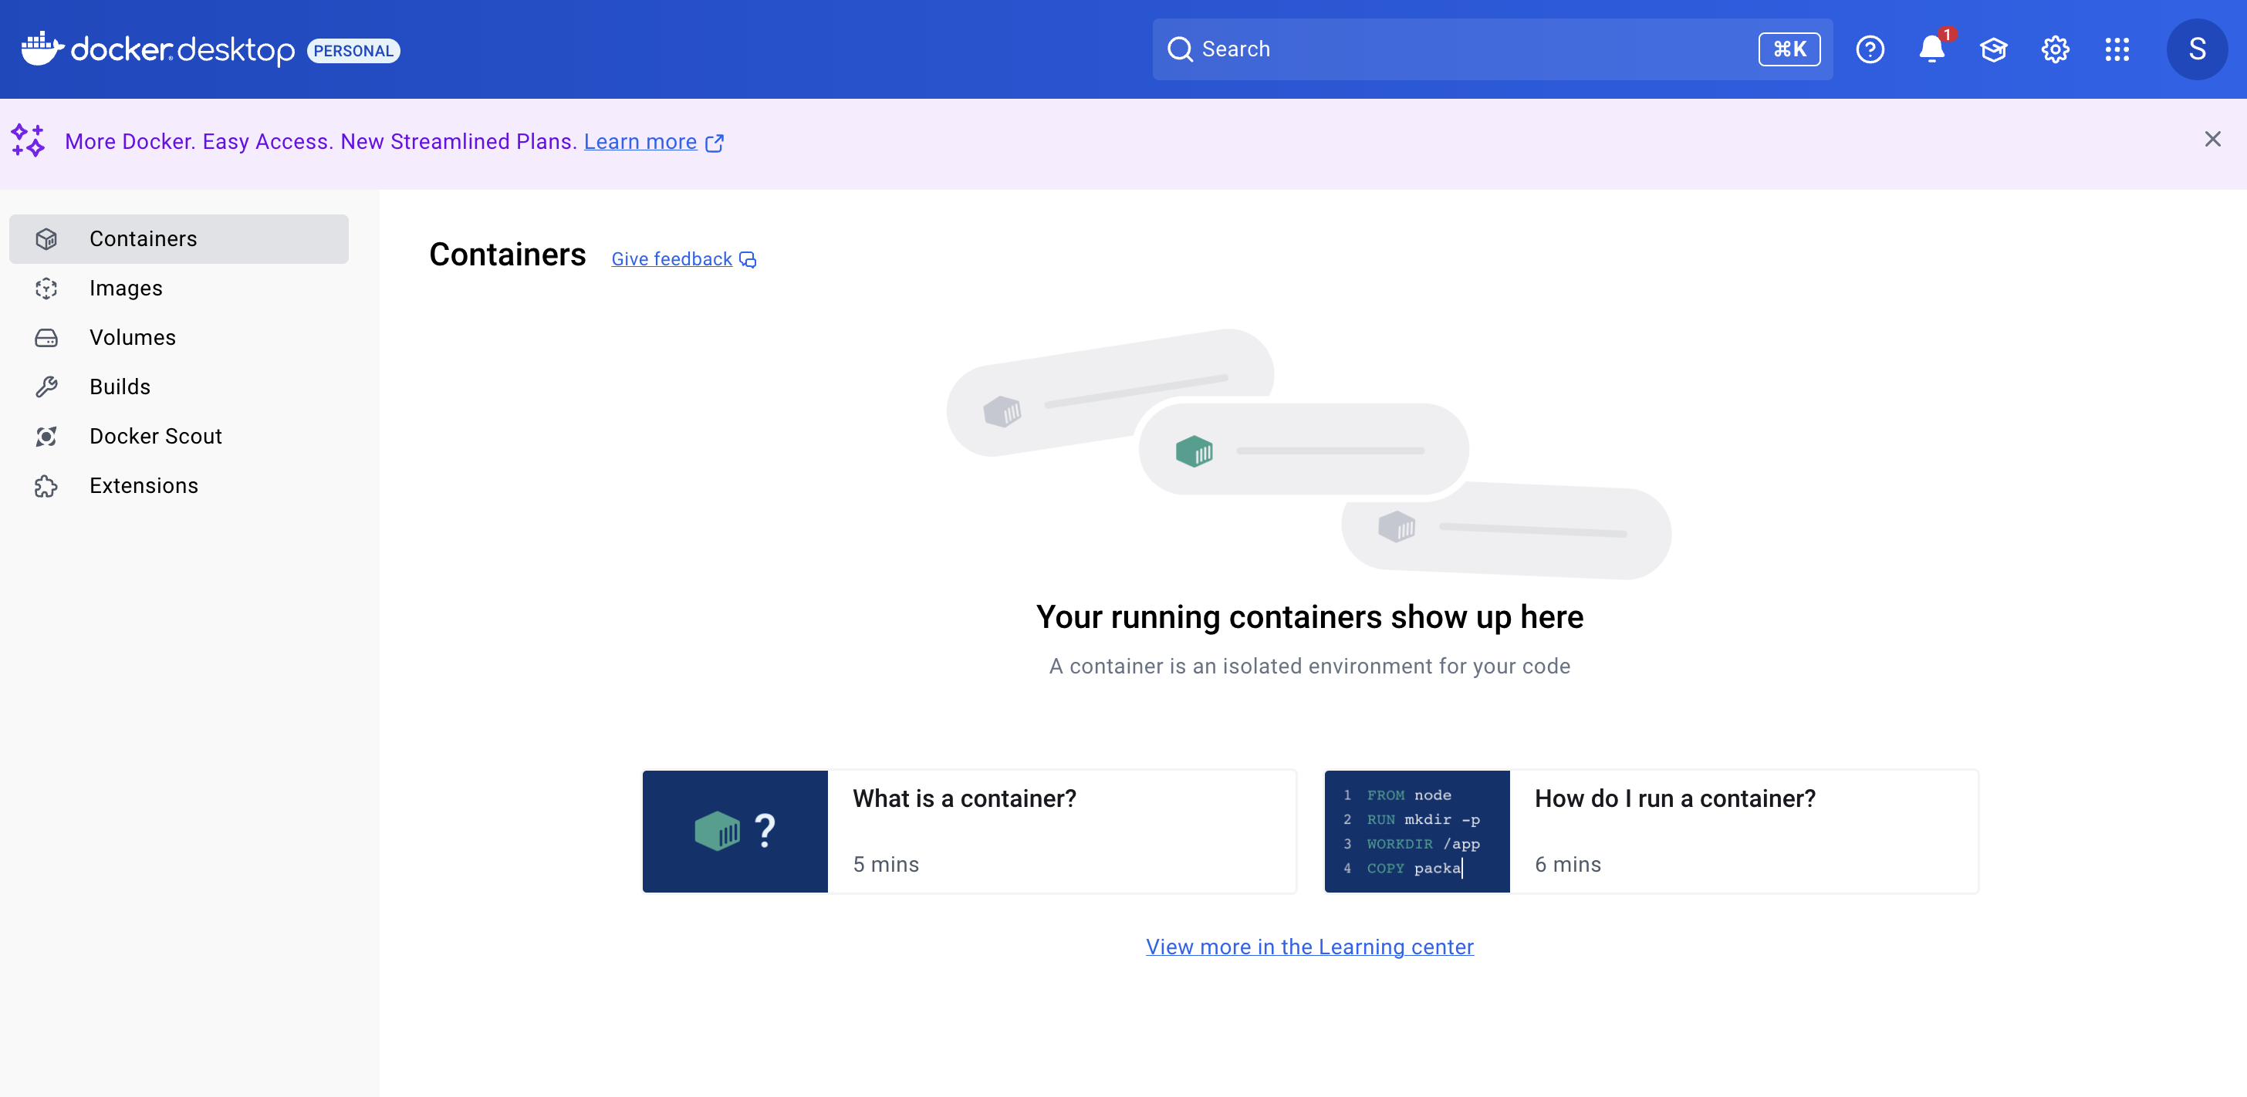Select Containers in the sidebar
Screen dimensions: 2247x1097
point(179,239)
